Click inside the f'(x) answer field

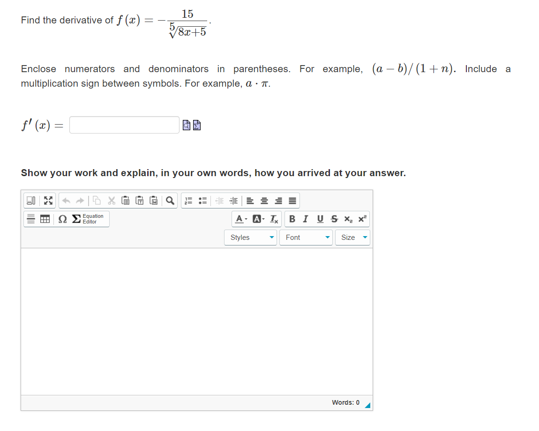tap(124, 125)
